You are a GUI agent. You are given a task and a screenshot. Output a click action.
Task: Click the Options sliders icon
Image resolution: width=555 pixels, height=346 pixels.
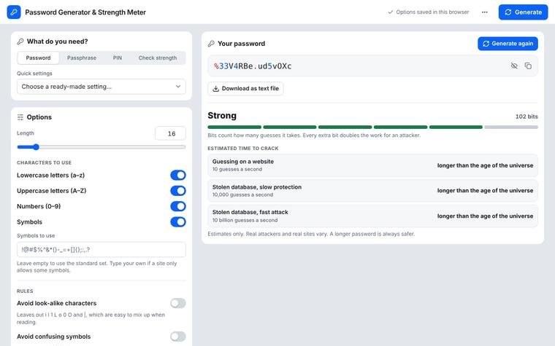click(x=20, y=117)
